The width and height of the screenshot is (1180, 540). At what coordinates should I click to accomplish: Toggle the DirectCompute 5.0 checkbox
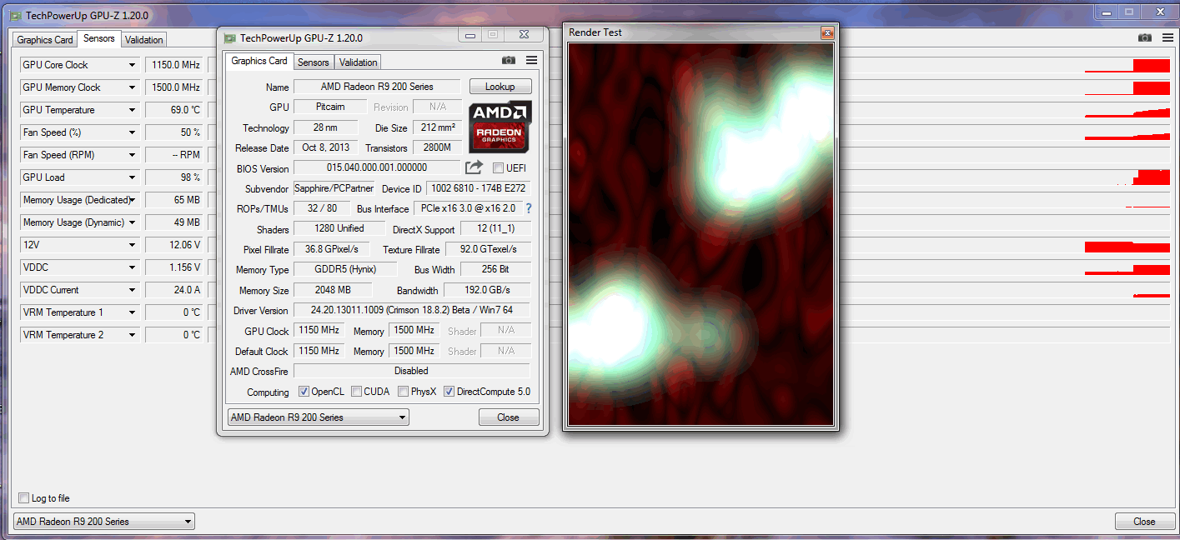tap(449, 392)
